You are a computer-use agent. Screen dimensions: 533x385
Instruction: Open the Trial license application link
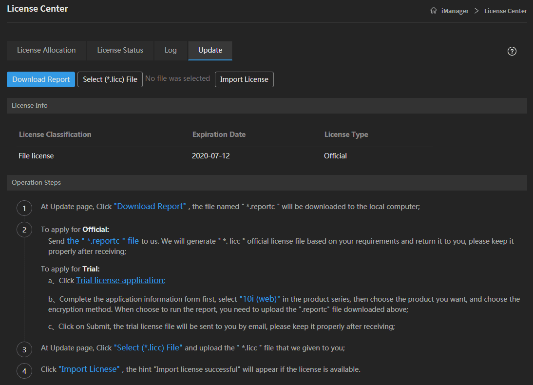pyautogui.click(x=120, y=280)
